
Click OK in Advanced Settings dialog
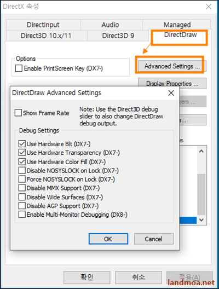(x=108, y=239)
